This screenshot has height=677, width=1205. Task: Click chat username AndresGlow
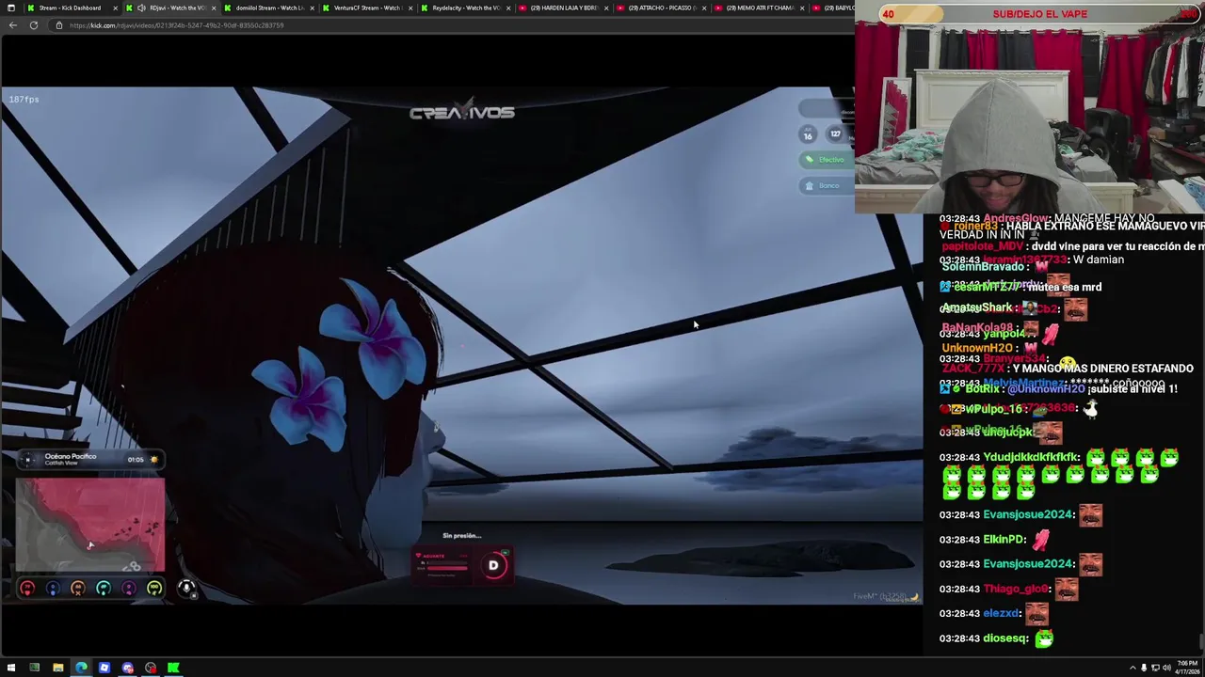point(1015,218)
